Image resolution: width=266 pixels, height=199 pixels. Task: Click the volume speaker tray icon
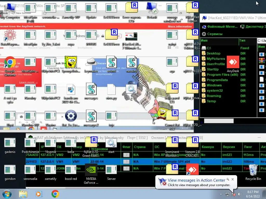240,194
